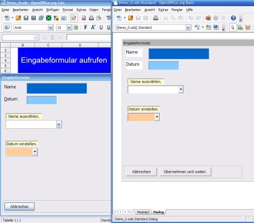Toggle Bold (F) formatting in Calc
Viewport: 254px width, 223px height.
point(86,27)
